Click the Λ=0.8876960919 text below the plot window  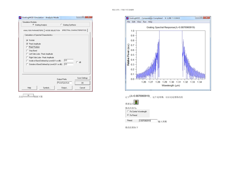(140, 96)
